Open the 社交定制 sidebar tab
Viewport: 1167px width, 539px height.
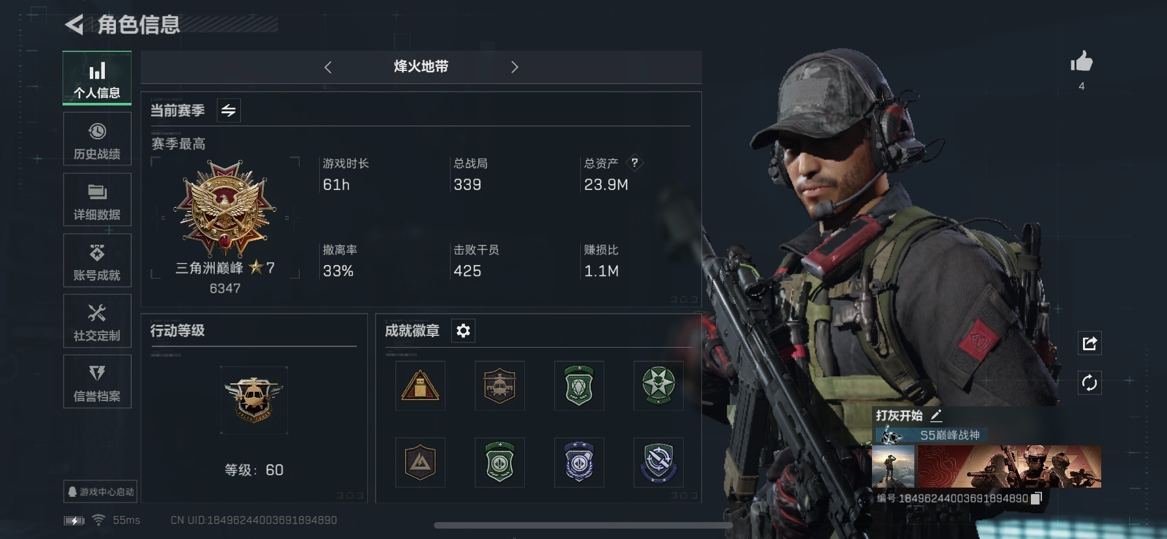tap(97, 321)
